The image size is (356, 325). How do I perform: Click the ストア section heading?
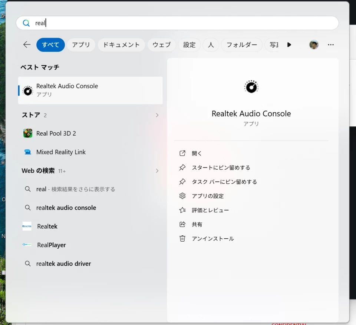(31, 115)
